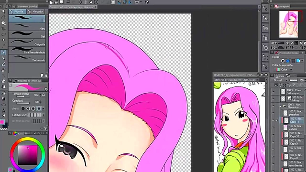Screen dimensions: 306x172
Task: Choose no anti-aliasing option
Action: [23, 108]
